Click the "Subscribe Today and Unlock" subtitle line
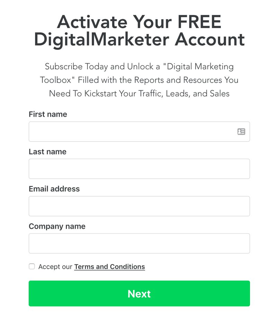The image size is (277, 325). 99,67
